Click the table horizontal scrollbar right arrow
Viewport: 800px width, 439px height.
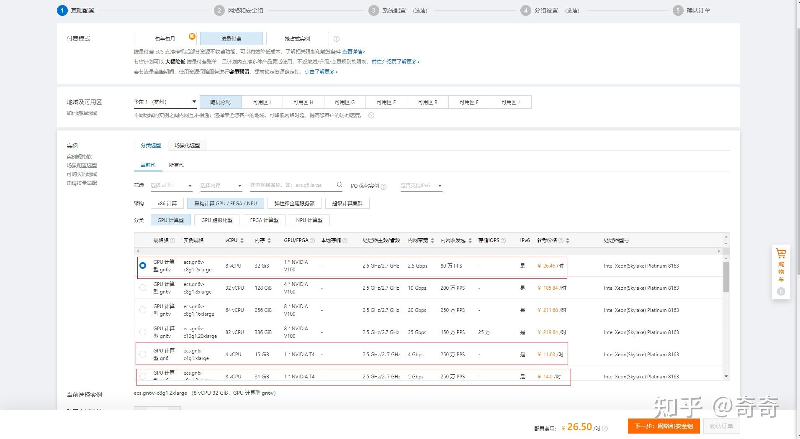tap(719, 251)
